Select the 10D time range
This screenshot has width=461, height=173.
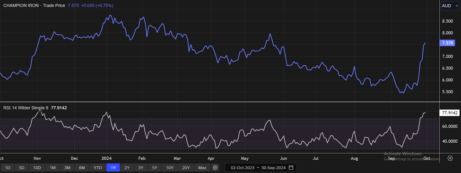pos(37,168)
